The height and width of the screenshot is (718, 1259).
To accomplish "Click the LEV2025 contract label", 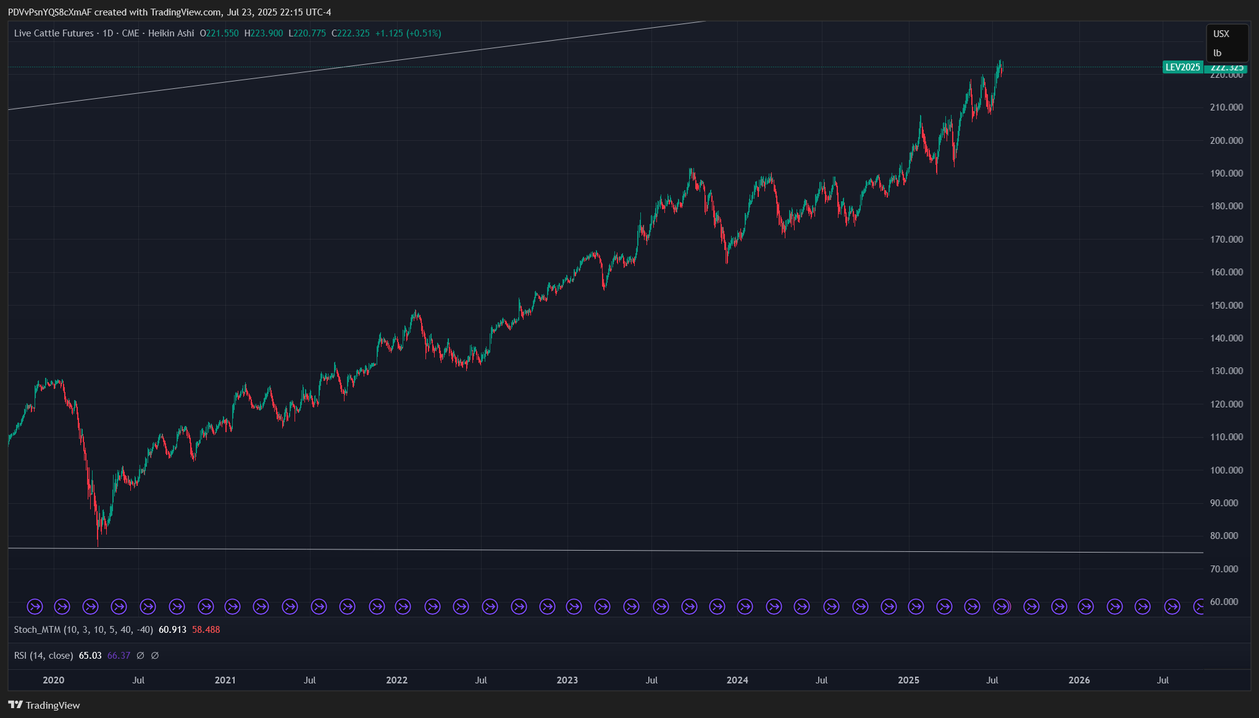I will tap(1182, 67).
